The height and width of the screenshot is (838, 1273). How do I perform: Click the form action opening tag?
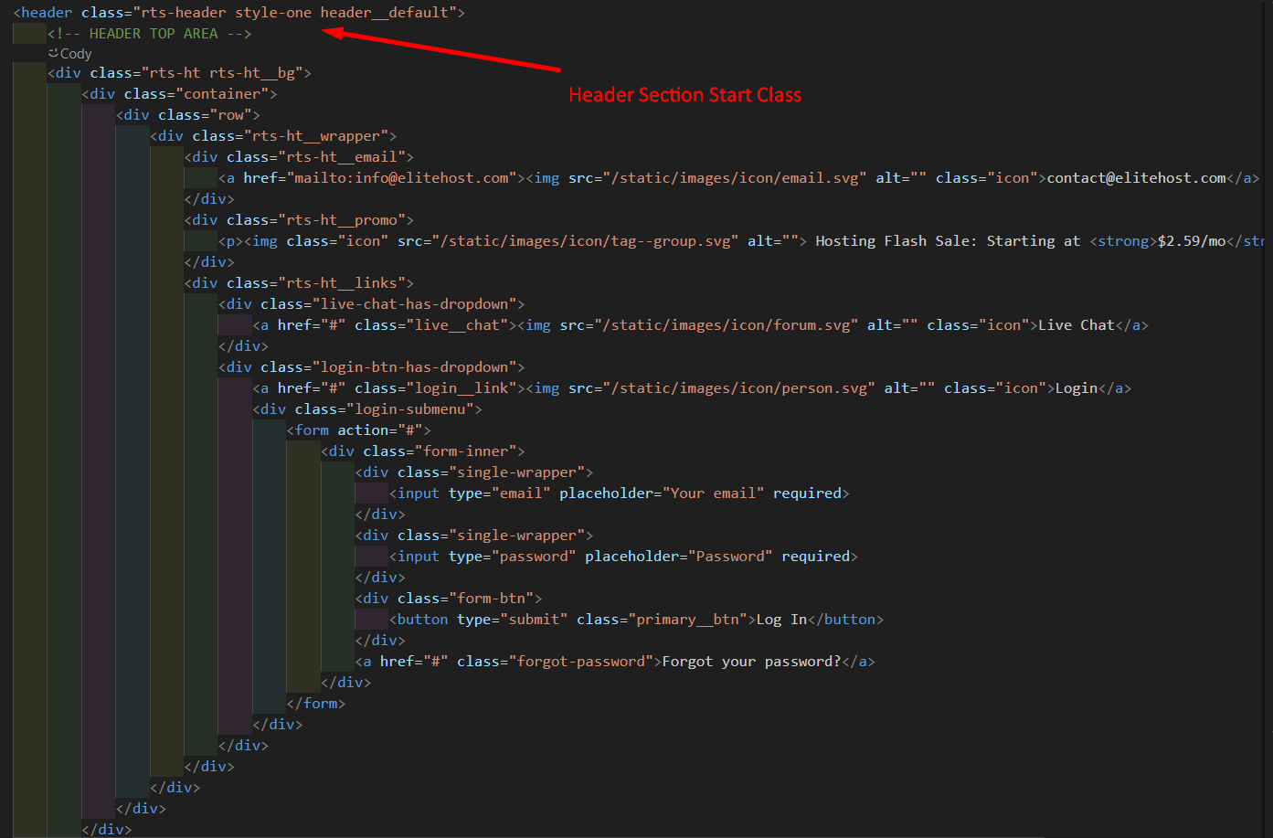pos(358,430)
